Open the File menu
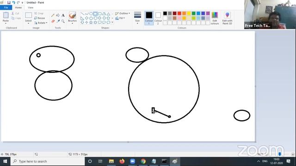This screenshot has width=296, height=166. (x=6, y=7)
